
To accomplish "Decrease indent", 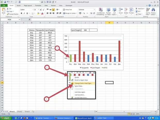I will [x=58, y=13].
